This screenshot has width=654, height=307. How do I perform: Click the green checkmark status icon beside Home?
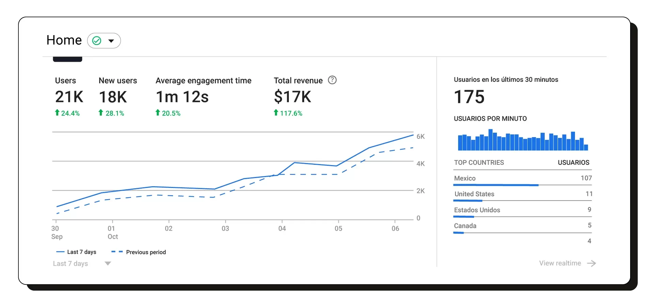coord(97,41)
